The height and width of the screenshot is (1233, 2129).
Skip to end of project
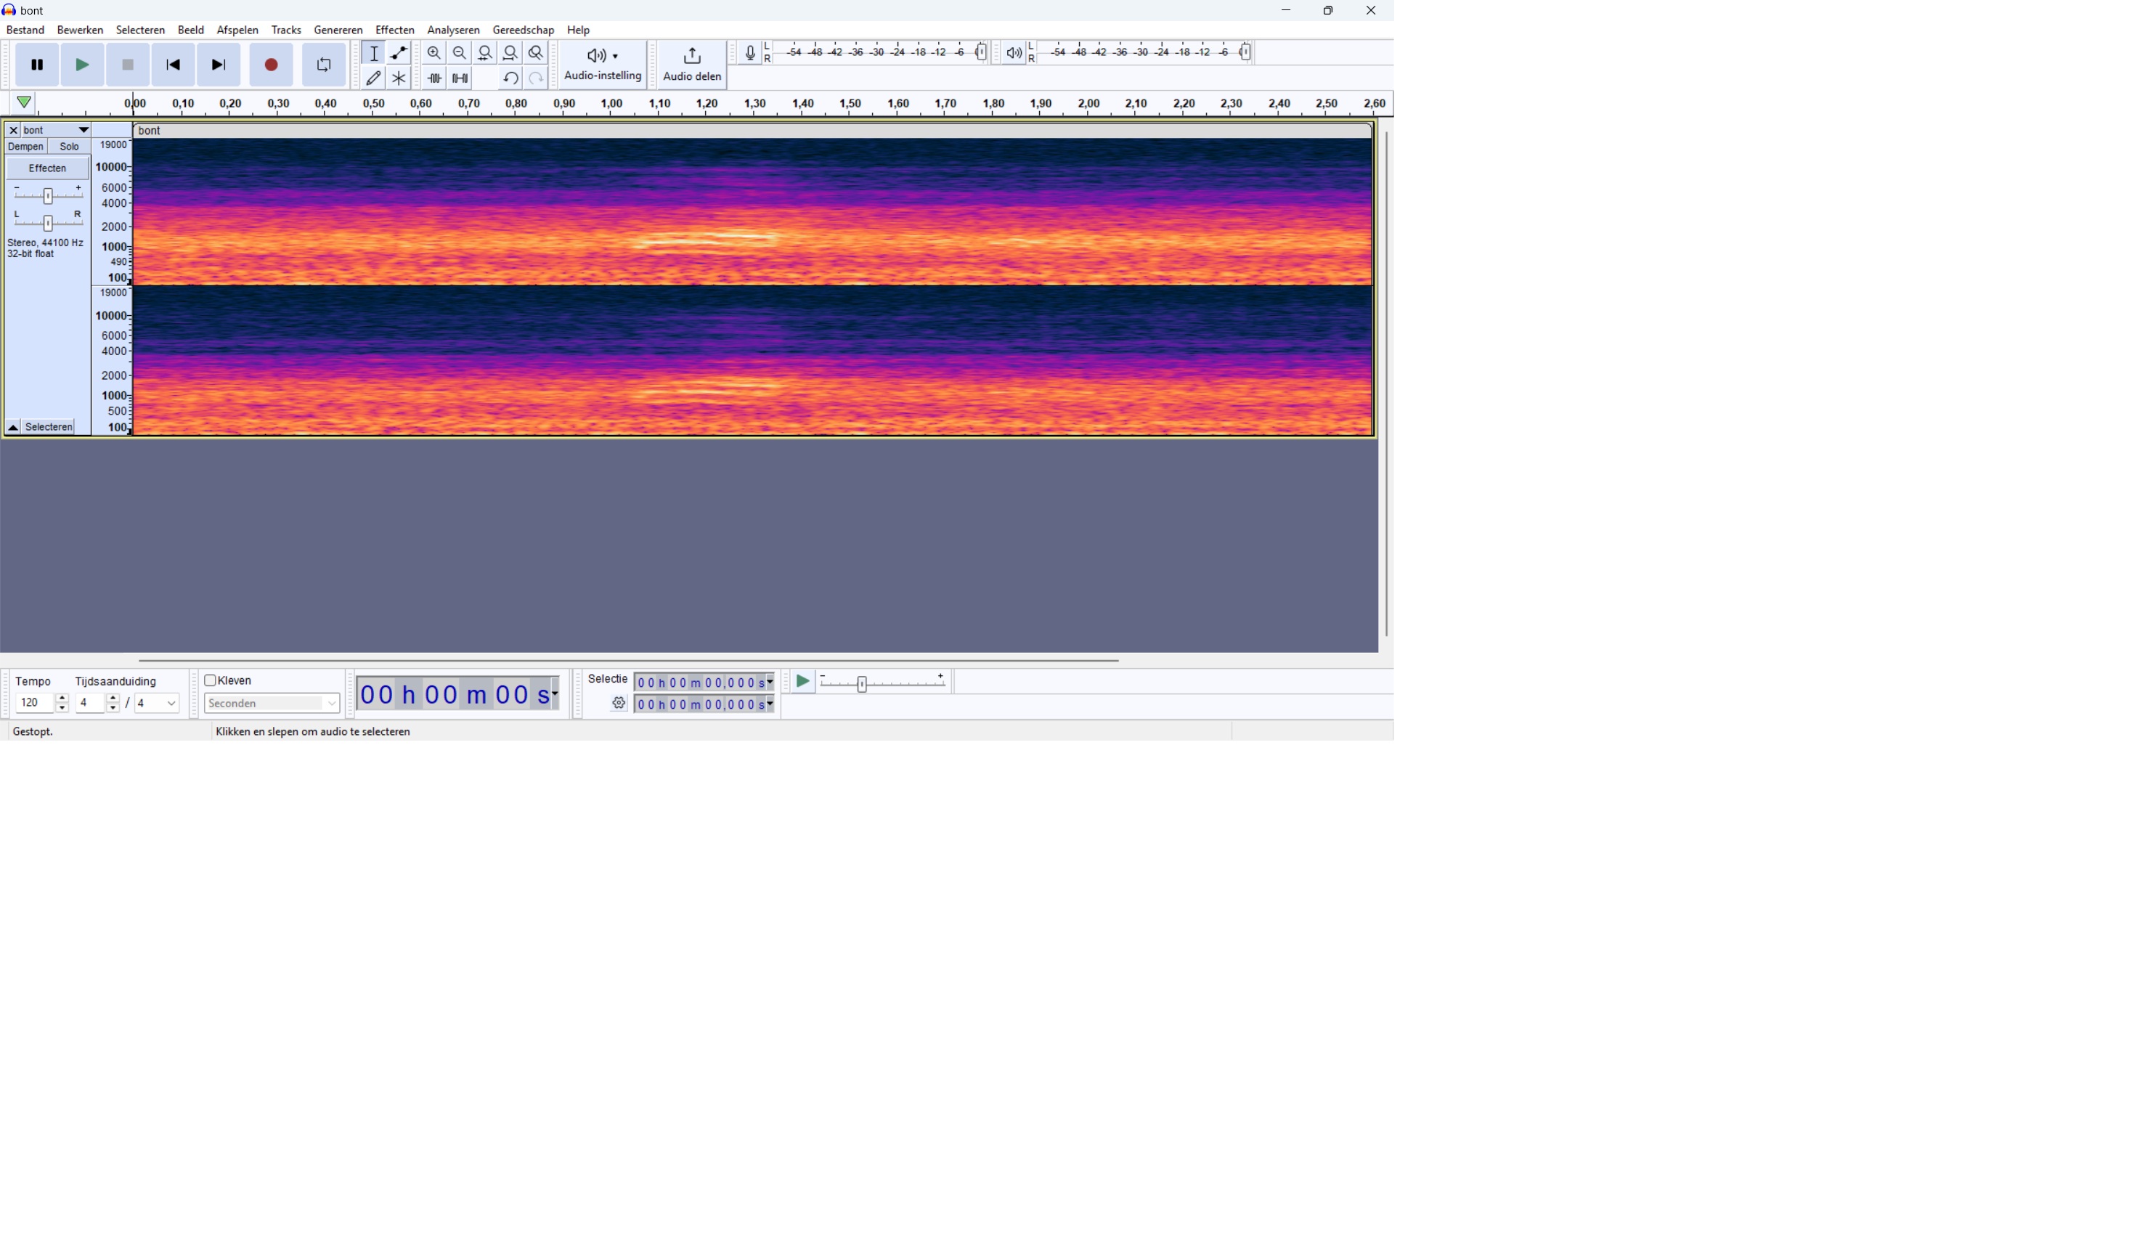pos(219,65)
